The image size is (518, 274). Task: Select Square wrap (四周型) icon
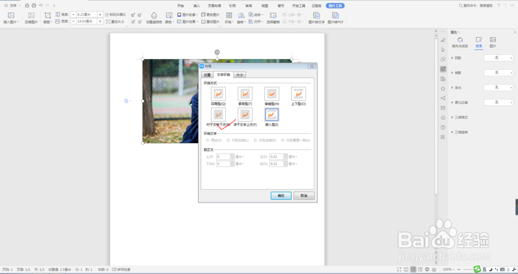[219, 94]
